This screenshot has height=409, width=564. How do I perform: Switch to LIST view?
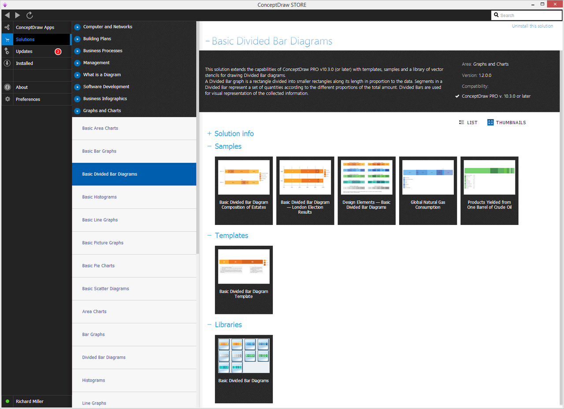468,122
